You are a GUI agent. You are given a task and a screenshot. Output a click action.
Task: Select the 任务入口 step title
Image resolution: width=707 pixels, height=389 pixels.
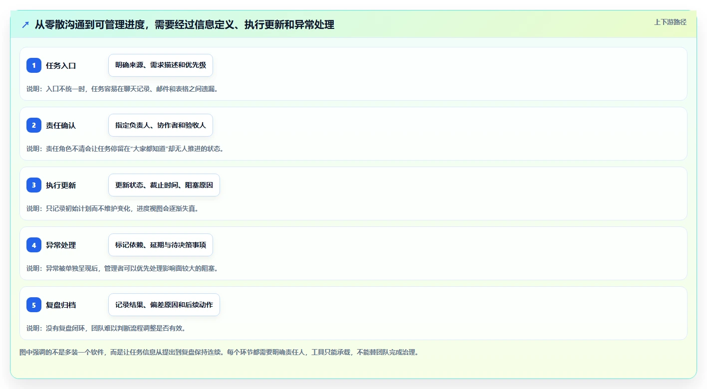coord(61,66)
